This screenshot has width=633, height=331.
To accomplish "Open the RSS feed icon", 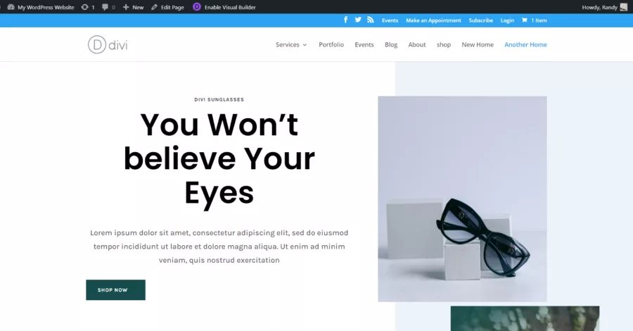I will pyautogui.click(x=370, y=20).
